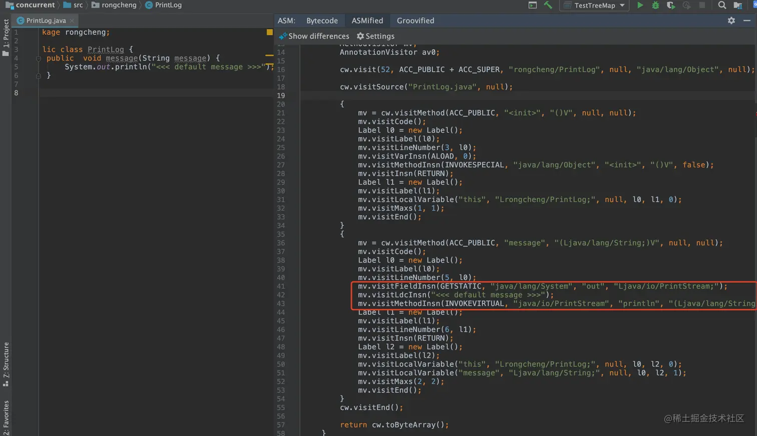Image resolution: width=757 pixels, height=436 pixels.
Task: Click yellow inspection status square in editor
Action: click(x=269, y=32)
